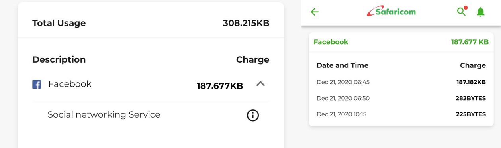Go back with the green arrow
This screenshot has height=148, width=501.
(x=315, y=12)
